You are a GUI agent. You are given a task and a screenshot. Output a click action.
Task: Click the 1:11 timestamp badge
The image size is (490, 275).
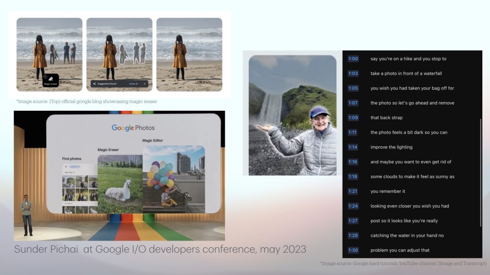point(353,132)
